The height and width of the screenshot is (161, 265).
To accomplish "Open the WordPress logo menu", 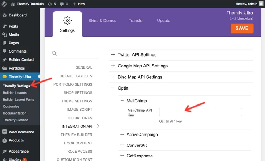I will point(4,4).
